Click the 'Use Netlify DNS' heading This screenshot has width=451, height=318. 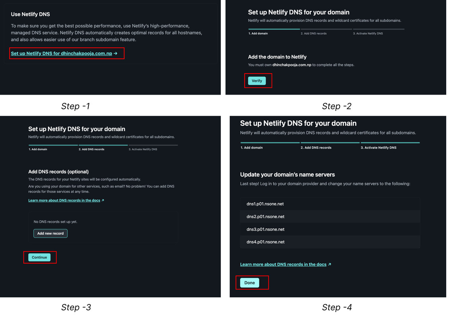(31, 14)
